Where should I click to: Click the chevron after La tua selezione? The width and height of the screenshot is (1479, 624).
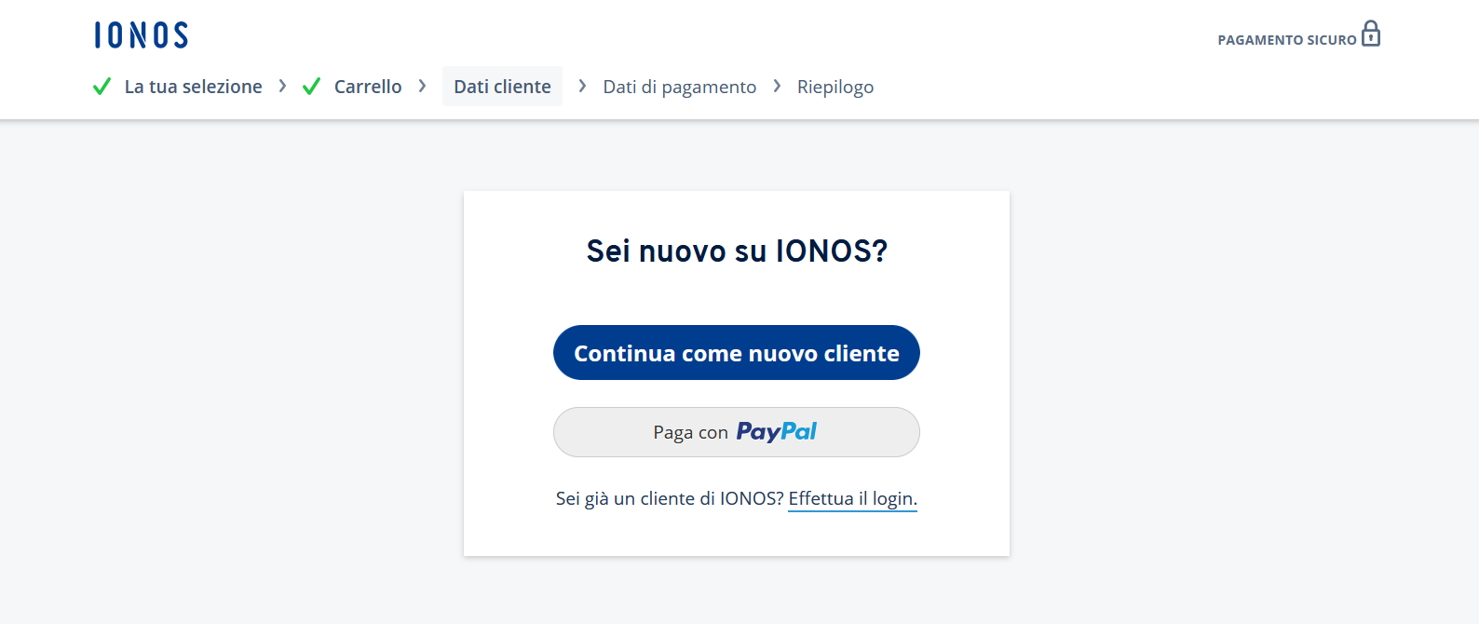[x=282, y=86]
